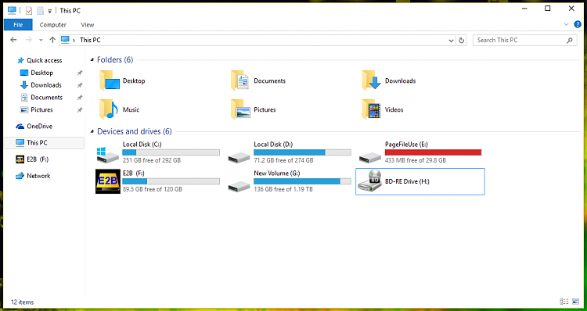Click '136 GB free of 1.19 TB' text

(x=283, y=189)
